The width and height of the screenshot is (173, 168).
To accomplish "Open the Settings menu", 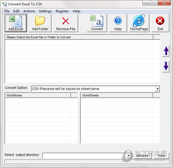I will coord(45,11).
